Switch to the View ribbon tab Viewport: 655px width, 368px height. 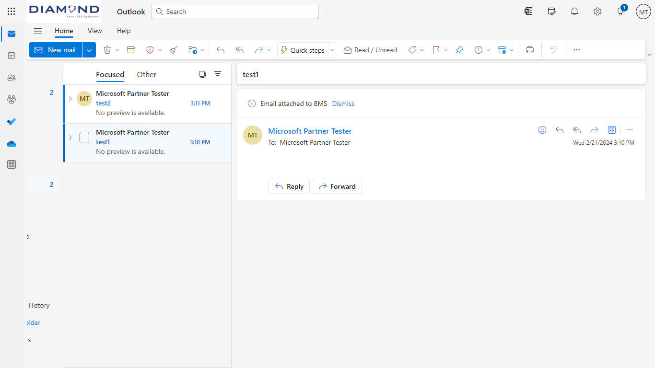pyautogui.click(x=95, y=31)
